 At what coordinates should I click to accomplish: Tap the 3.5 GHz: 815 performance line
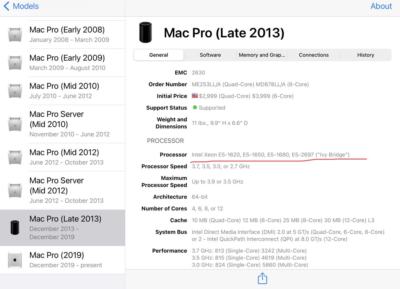coord(249,258)
